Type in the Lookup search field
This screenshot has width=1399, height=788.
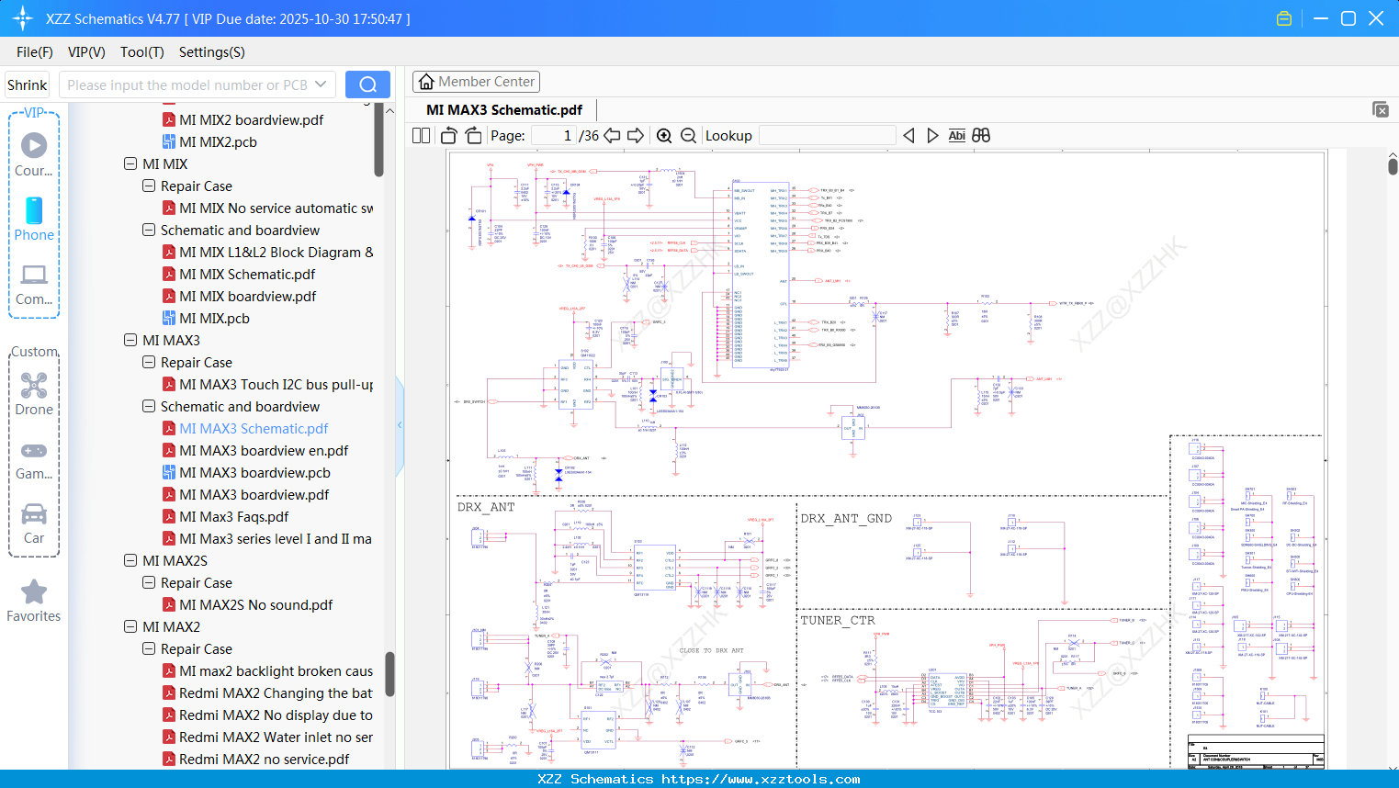(x=826, y=135)
